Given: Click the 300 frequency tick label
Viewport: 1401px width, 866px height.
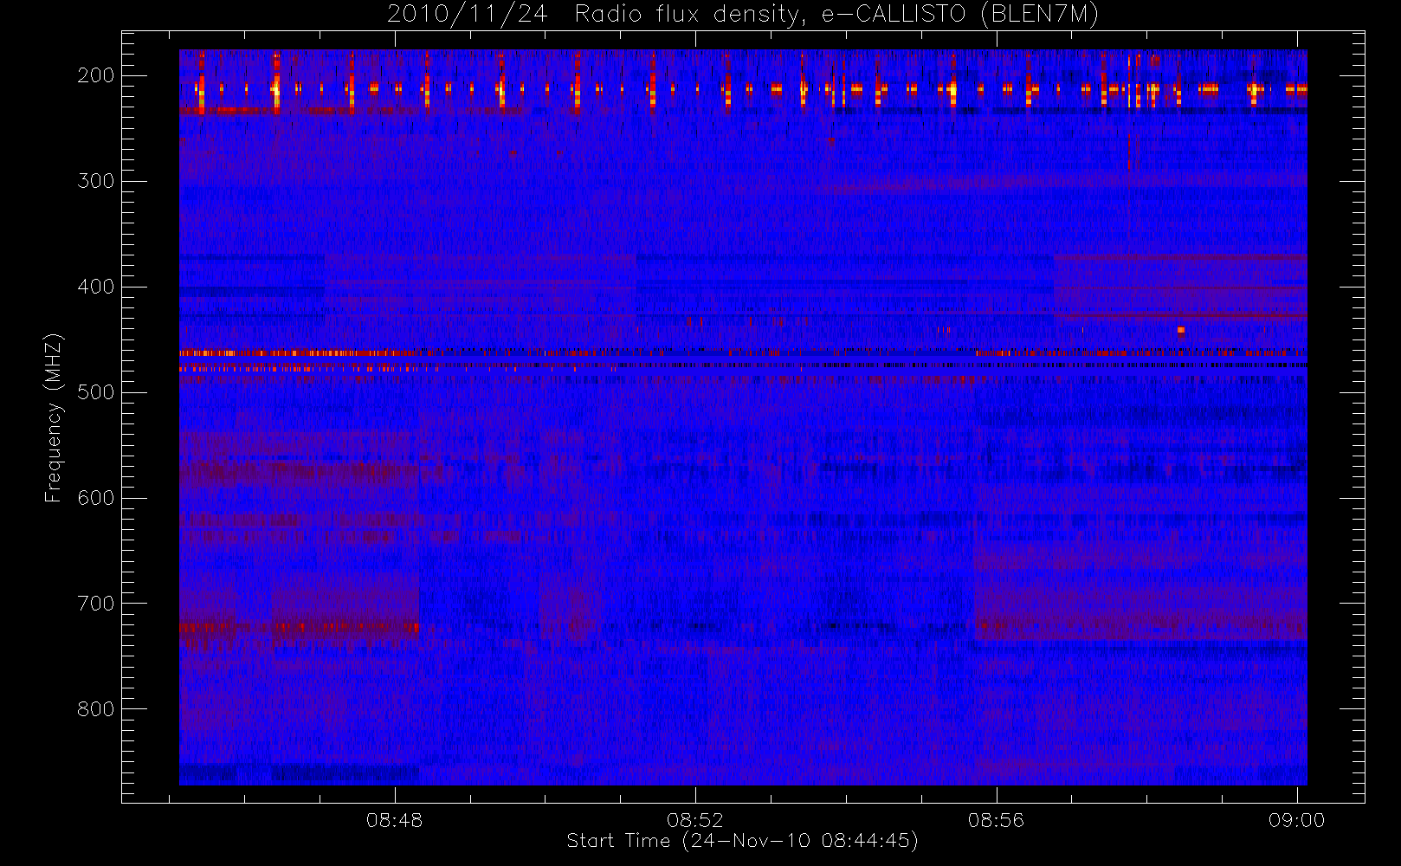Looking at the screenshot, I should tap(95, 181).
